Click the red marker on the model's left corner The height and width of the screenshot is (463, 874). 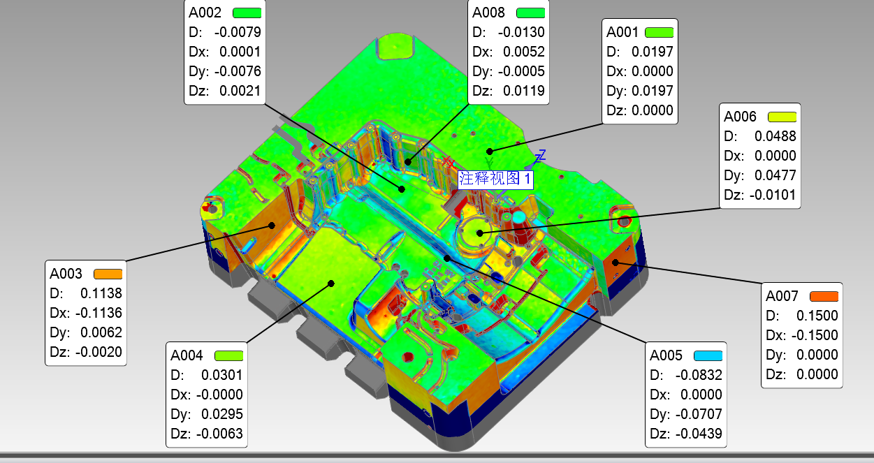coord(207,208)
